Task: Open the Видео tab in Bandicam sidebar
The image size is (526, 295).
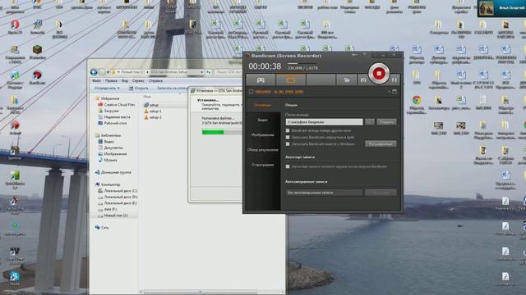Action: pos(262,120)
